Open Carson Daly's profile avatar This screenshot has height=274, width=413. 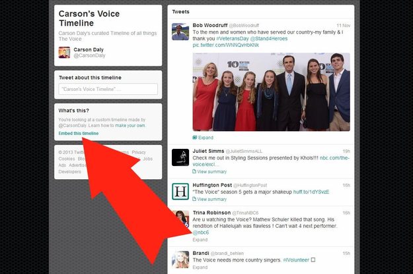(64, 52)
